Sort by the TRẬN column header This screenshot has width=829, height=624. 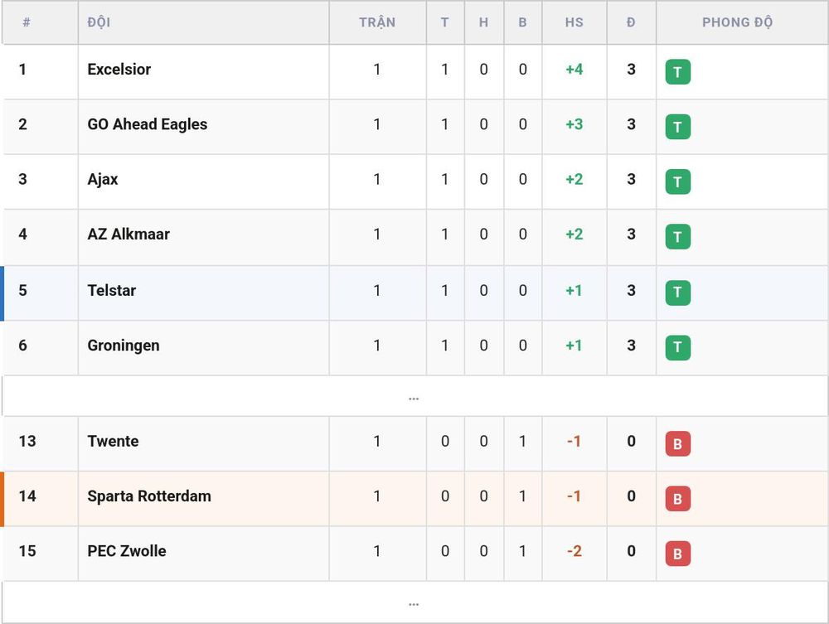(377, 22)
